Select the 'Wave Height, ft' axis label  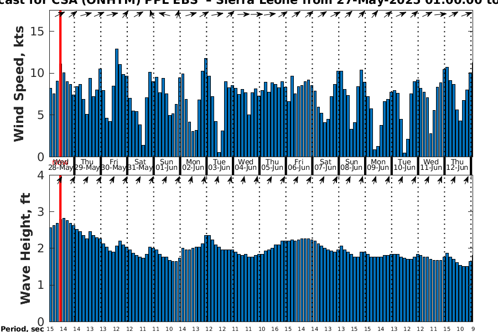tap(25, 248)
